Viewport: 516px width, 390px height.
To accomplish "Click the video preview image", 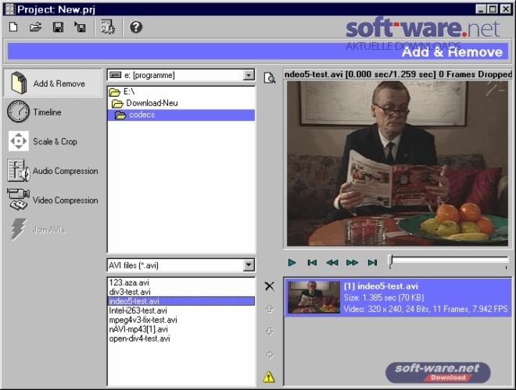I will [397, 164].
